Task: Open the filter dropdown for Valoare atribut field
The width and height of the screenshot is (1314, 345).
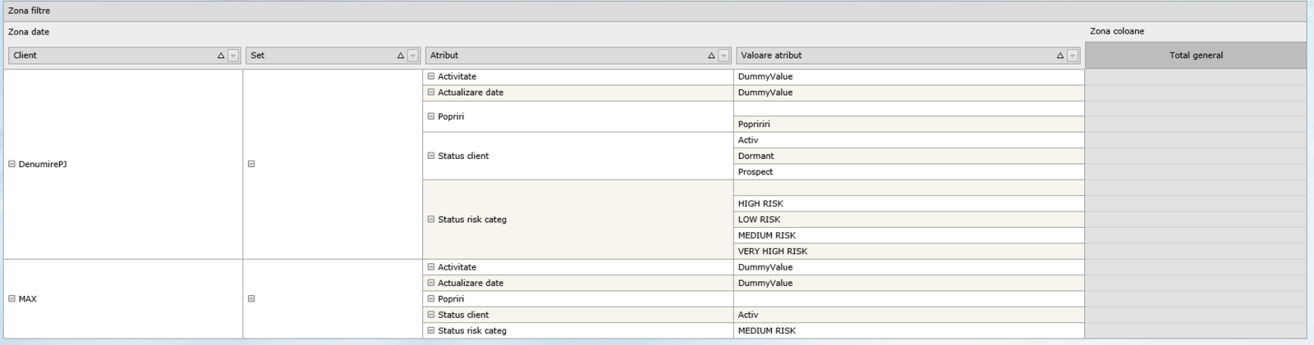Action: [1073, 56]
